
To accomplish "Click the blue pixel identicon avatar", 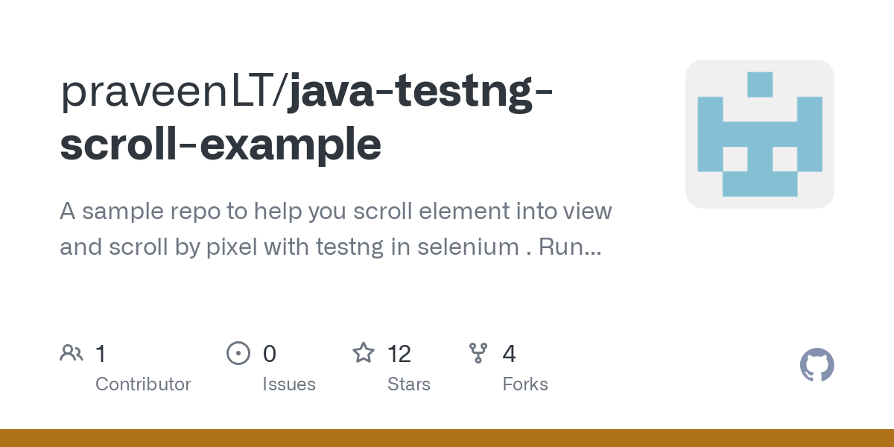I will pyautogui.click(x=760, y=134).
